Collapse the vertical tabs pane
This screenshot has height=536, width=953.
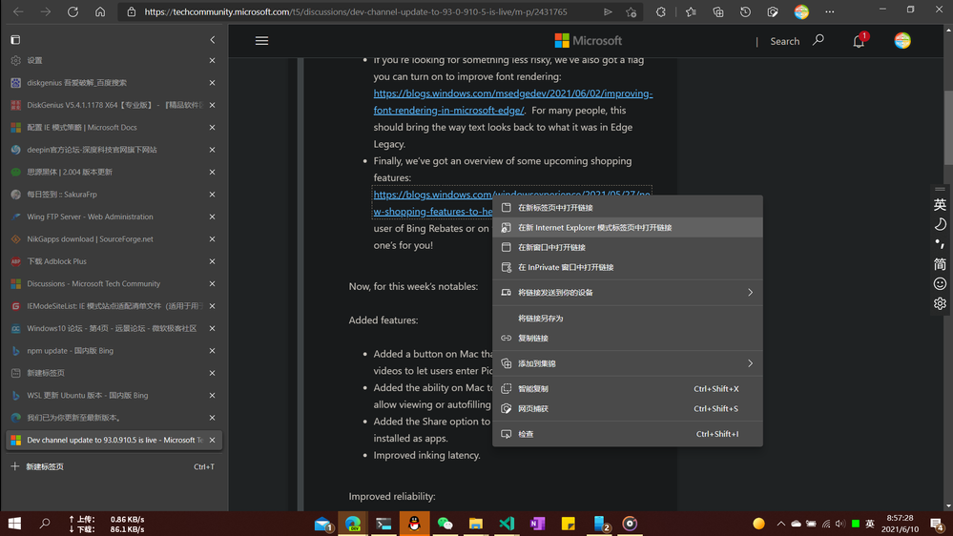click(212, 40)
